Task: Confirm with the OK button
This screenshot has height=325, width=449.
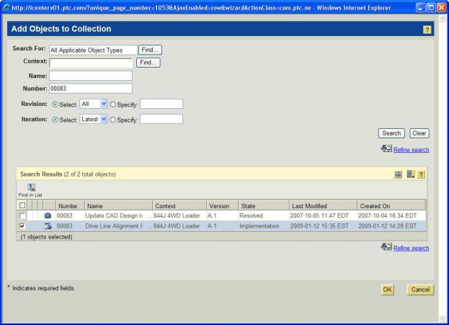Action: coord(388,290)
